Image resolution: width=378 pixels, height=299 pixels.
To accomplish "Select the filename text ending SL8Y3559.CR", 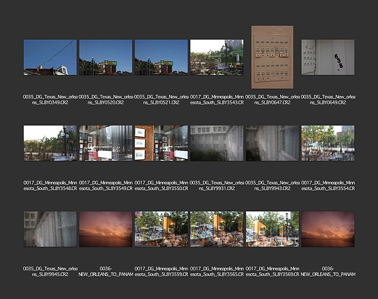I will point(161,272).
